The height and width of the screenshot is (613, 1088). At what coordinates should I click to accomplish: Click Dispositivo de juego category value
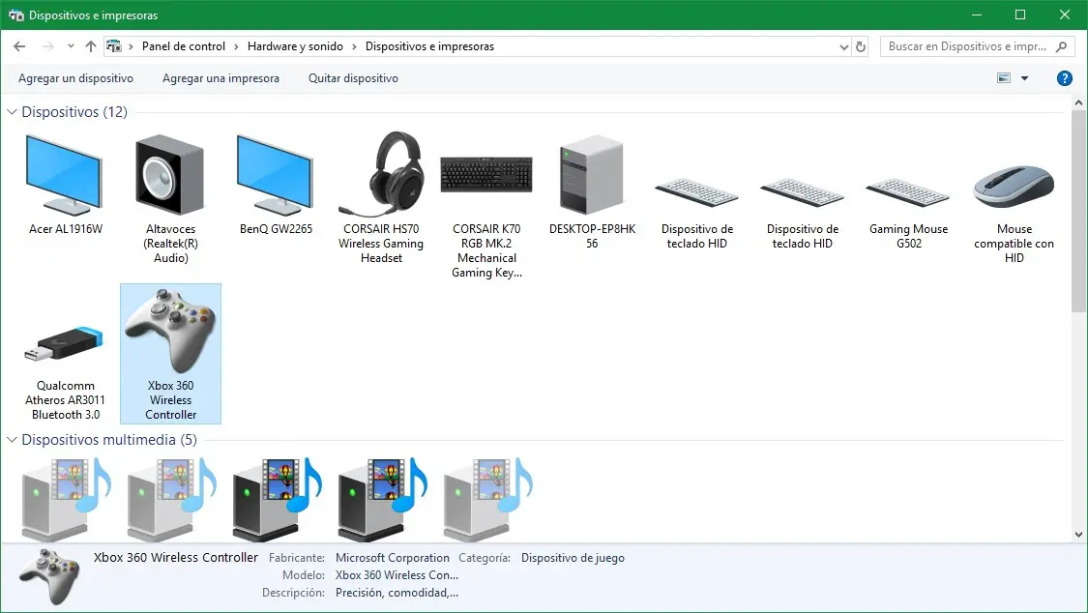click(573, 558)
